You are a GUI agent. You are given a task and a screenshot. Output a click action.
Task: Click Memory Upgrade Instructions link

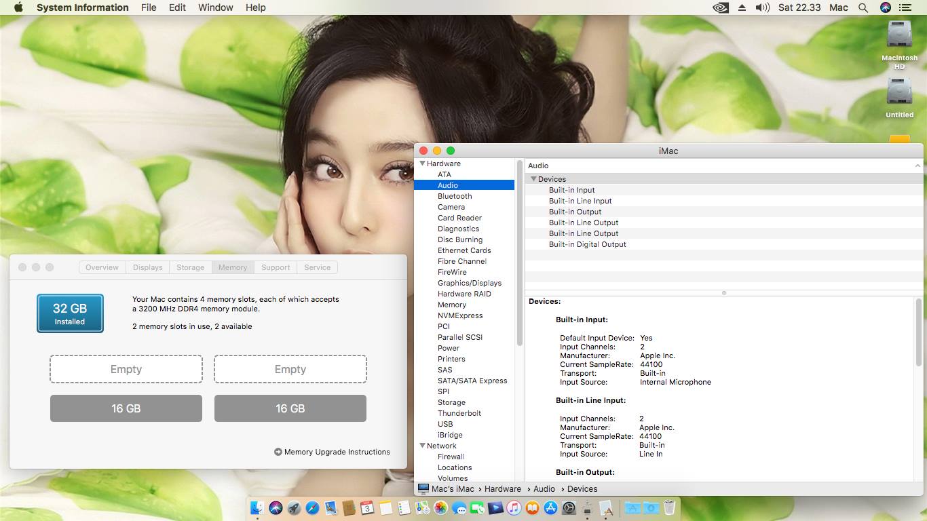tap(337, 452)
